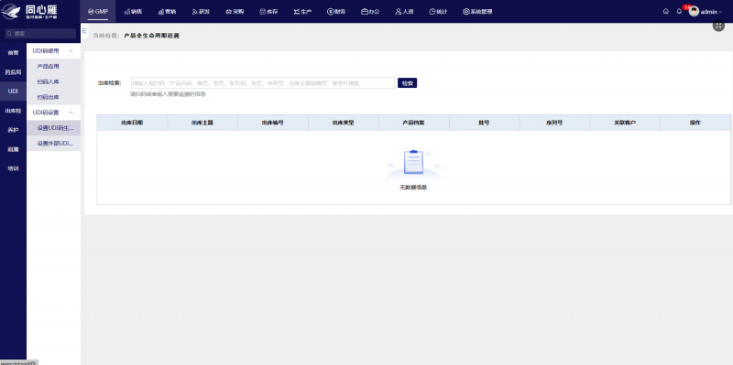Screen dimensions: 733x365
Task: Open the admin user dropdown
Action: (706, 12)
